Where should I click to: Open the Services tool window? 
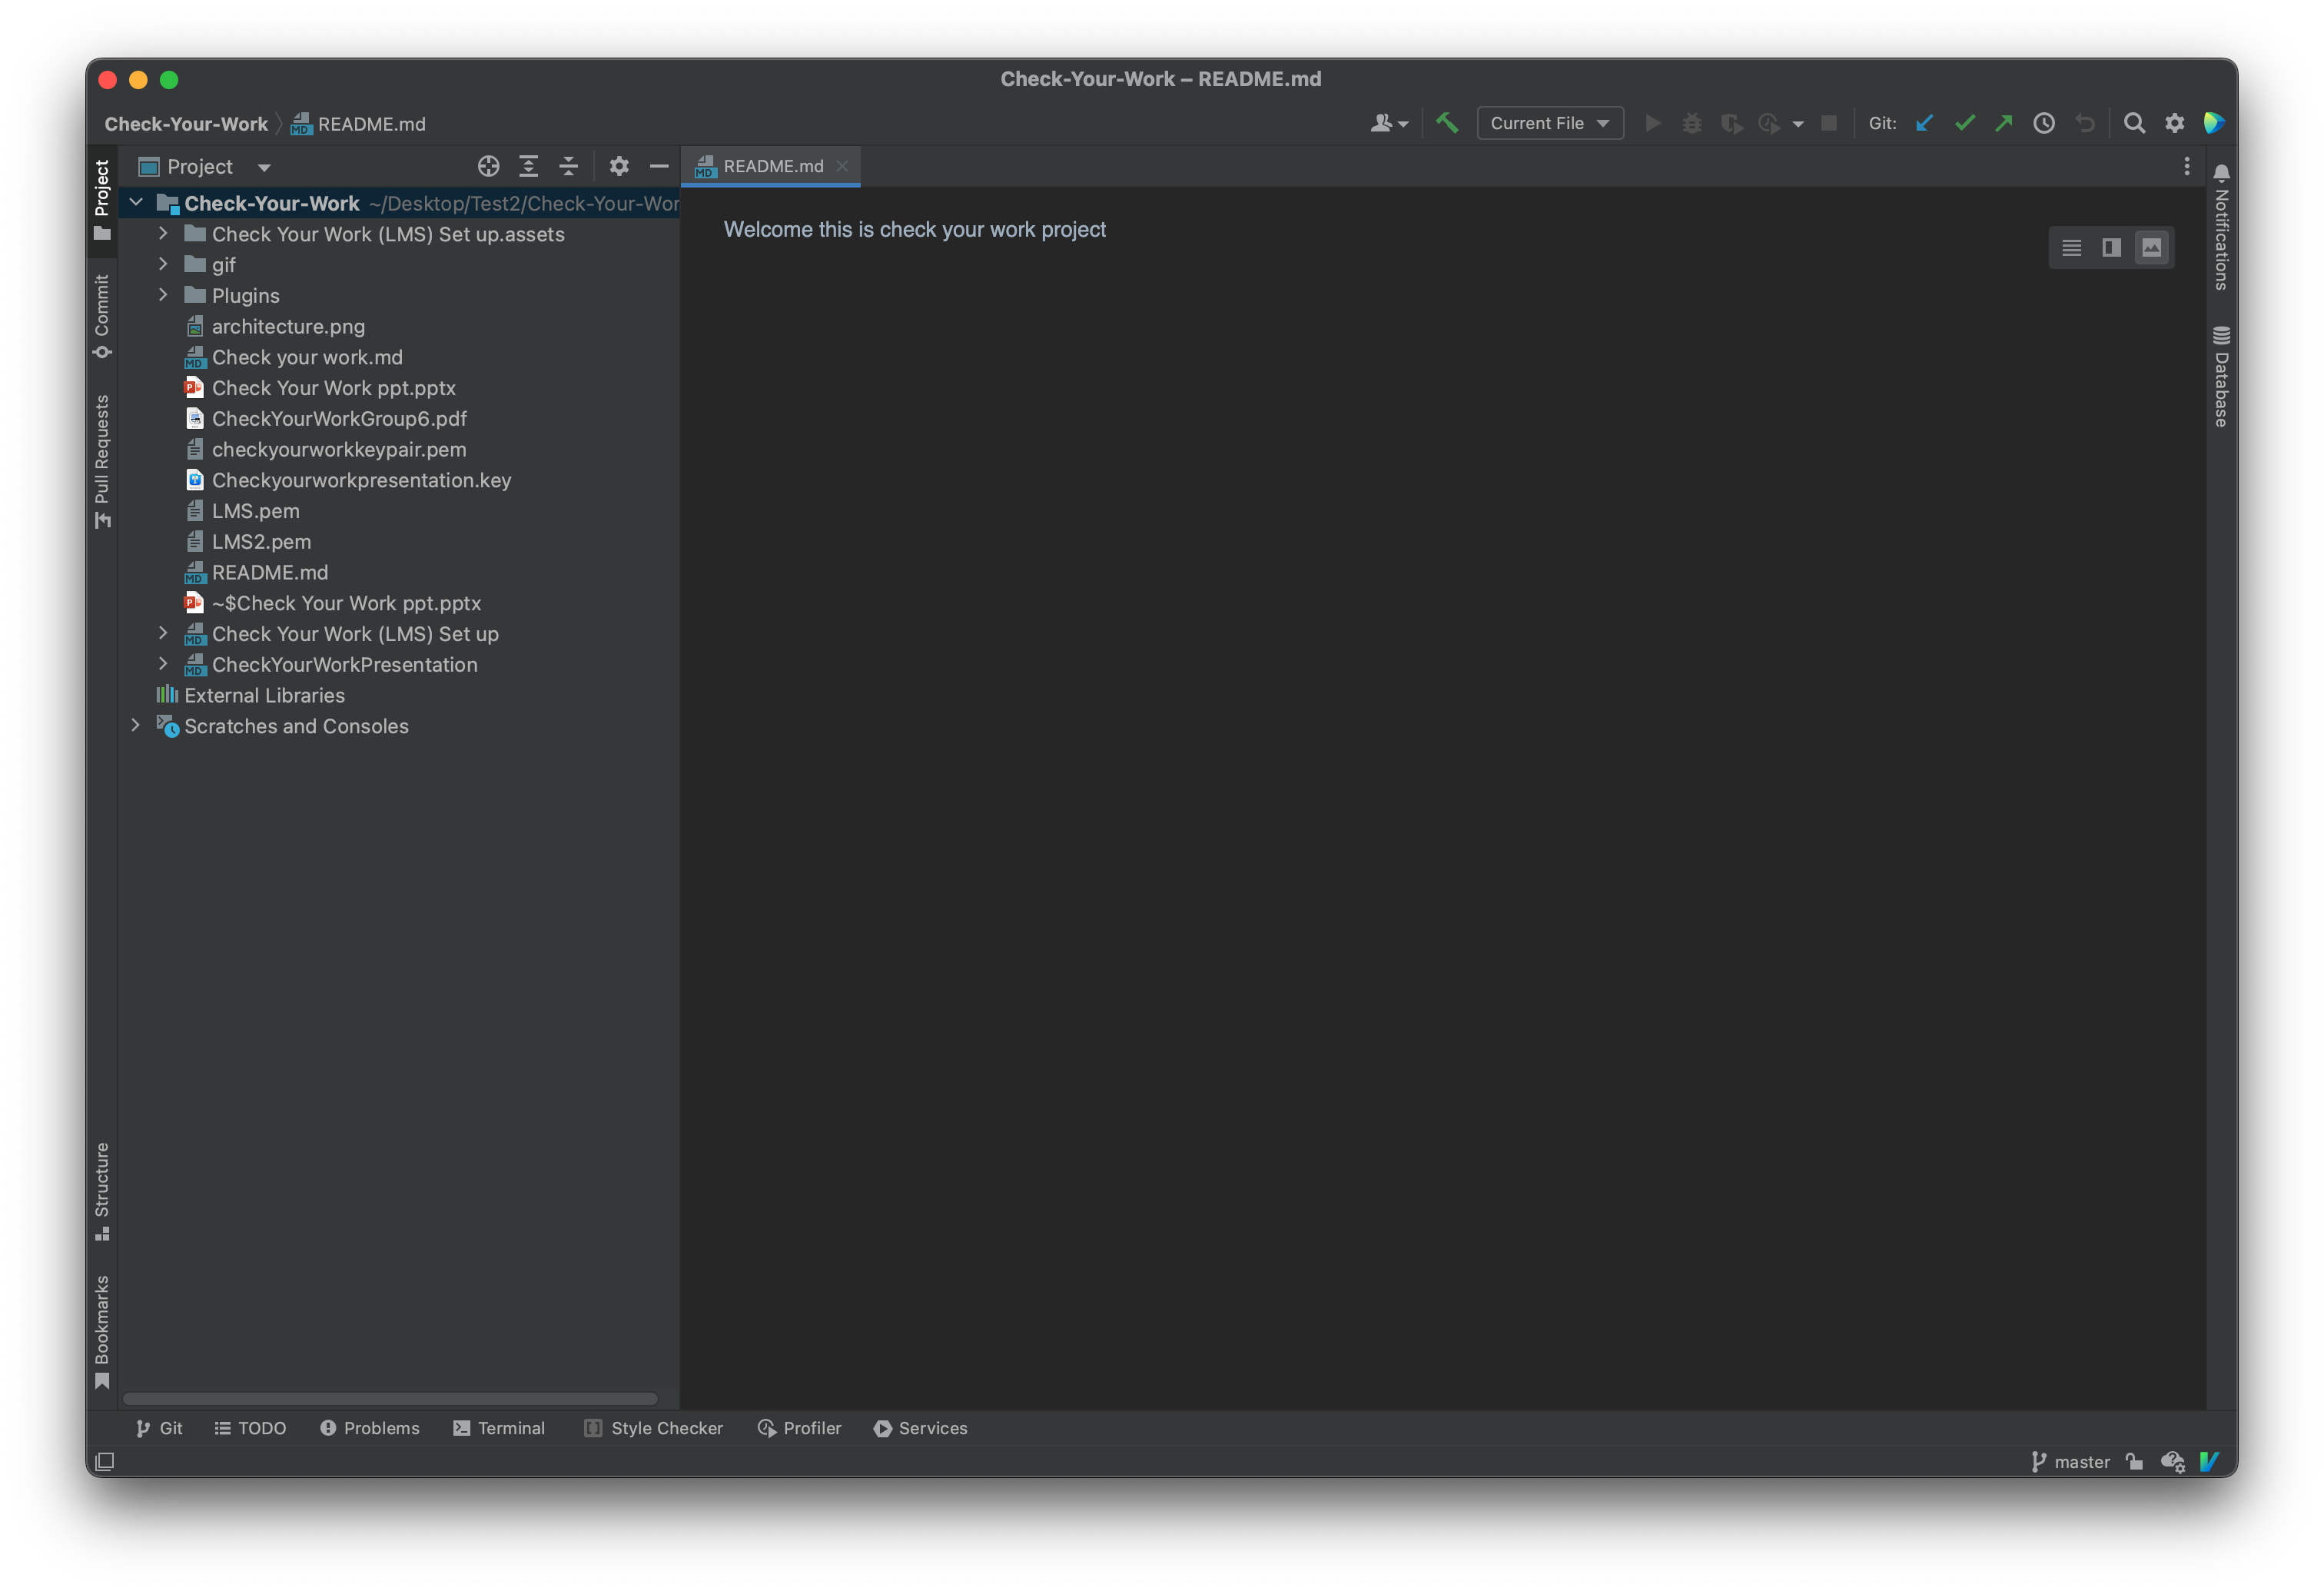point(920,1428)
